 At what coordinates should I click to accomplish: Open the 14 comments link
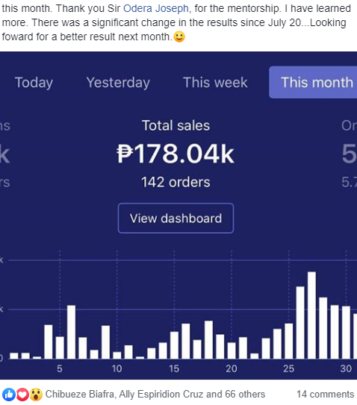pyautogui.click(x=325, y=394)
